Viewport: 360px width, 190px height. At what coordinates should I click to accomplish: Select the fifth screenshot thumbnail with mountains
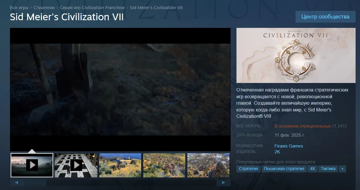point(208,165)
